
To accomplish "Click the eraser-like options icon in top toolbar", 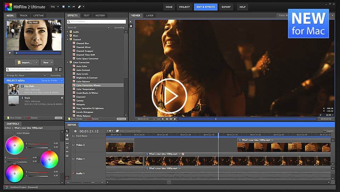I will point(79,7).
